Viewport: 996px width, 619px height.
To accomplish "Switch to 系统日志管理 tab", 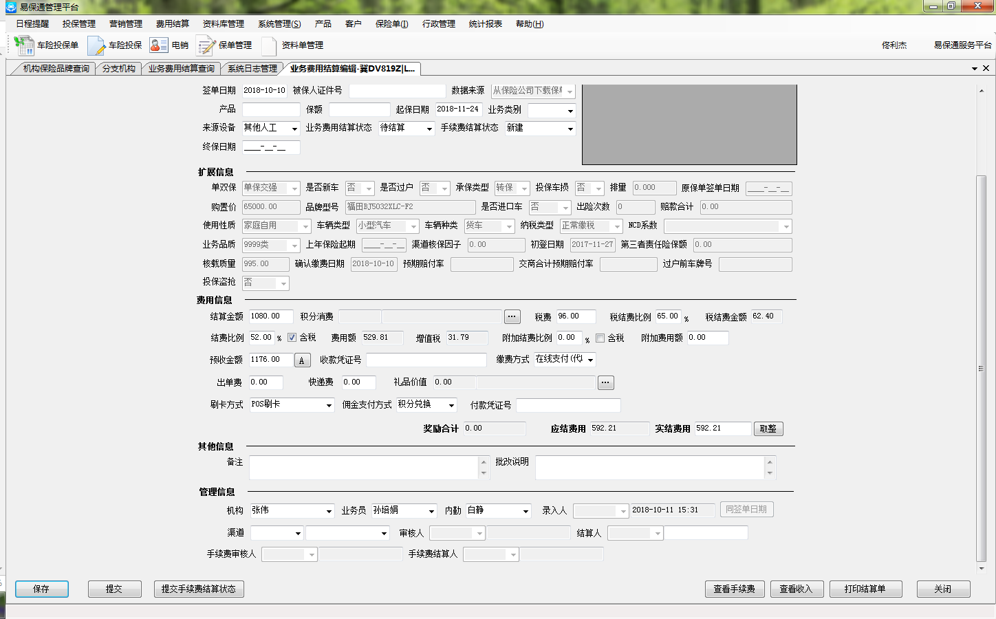I will (x=252, y=69).
